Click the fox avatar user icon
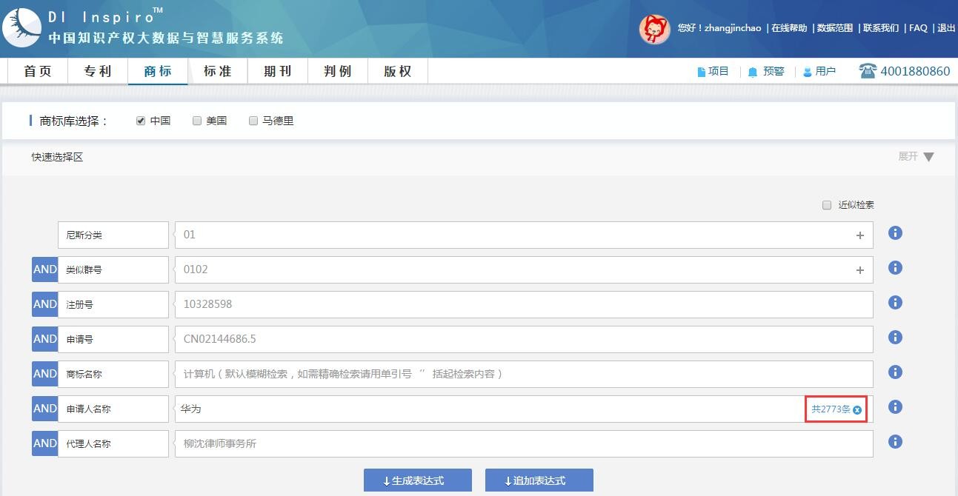958x496 pixels. [654, 29]
